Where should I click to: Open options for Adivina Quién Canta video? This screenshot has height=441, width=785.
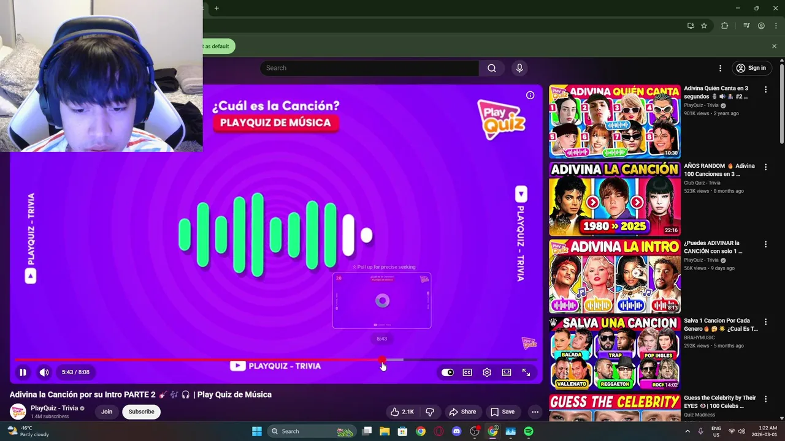(765, 89)
